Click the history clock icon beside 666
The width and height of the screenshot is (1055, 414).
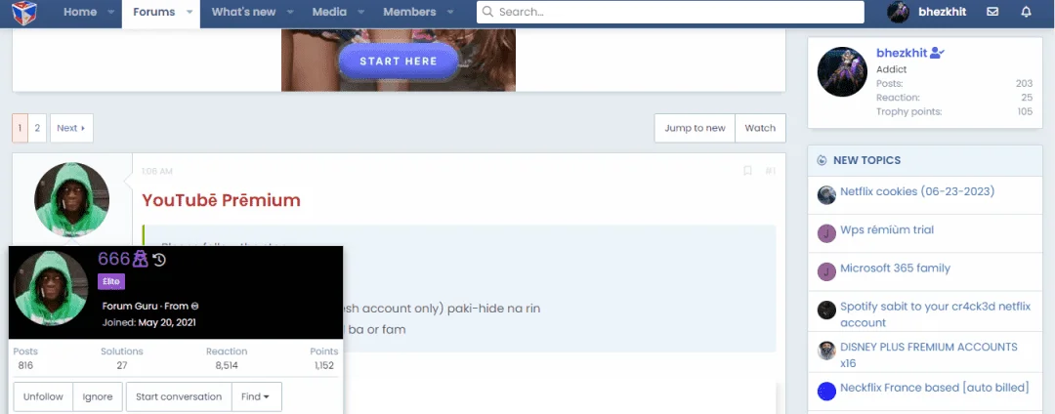click(159, 260)
